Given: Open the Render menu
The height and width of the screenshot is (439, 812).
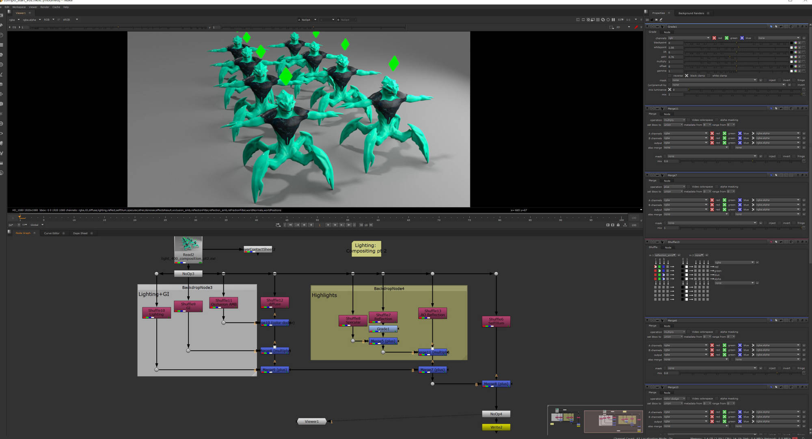Looking at the screenshot, I should (x=45, y=7).
